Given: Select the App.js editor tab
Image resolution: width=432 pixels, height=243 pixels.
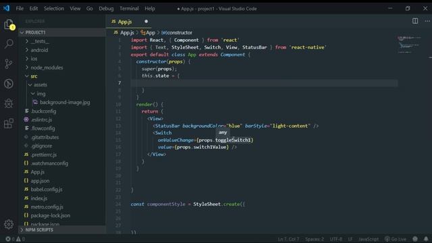Looking at the screenshot, I should click(x=129, y=22).
